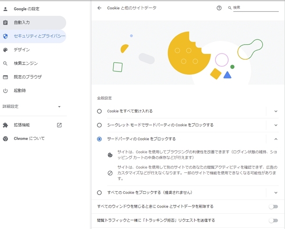Viewport: 285px width, 229px height.
Task: Open help via the question mark icon
Action: tap(219, 8)
